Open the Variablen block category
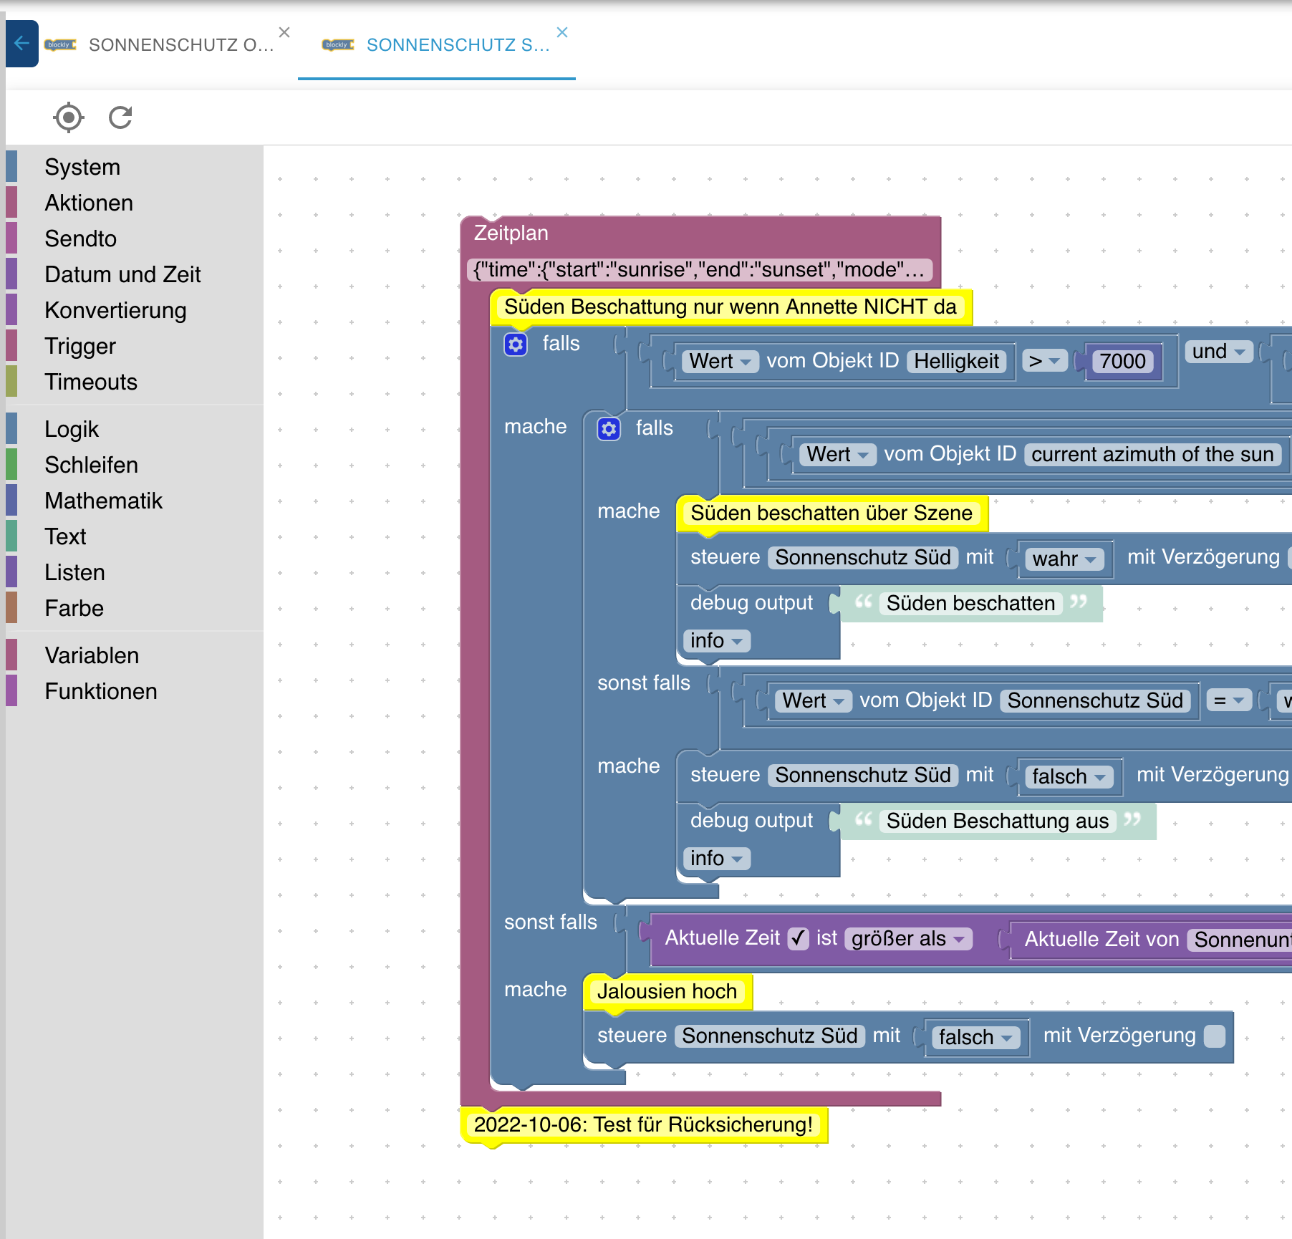Image resolution: width=1292 pixels, height=1239 pixels. pyautogui.click(x=135, y=655)
